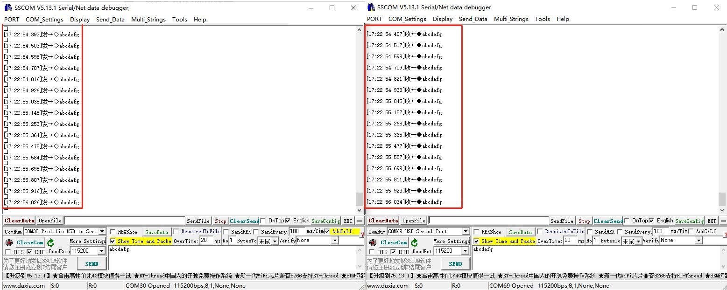This screenshot has height=290, width=727.
Task: Click www.daxia.com in left status bar
Action: click(x=24, y=286)
